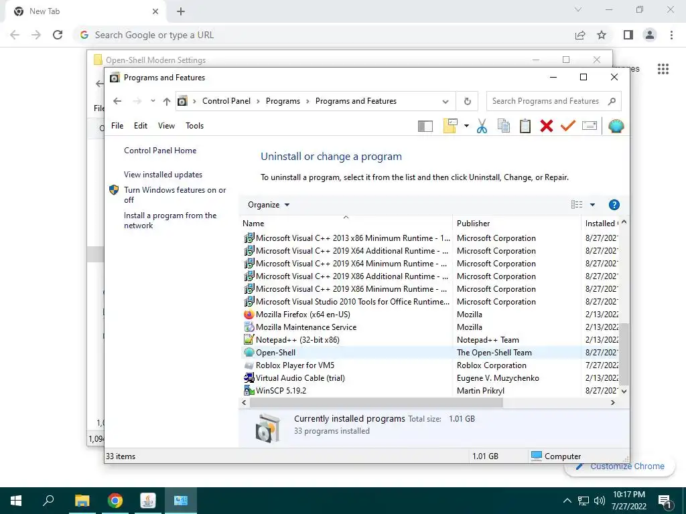Viewport: 686px width, 514px height.
Task: Click the Notepad++ icon in list
Action: 249,339
